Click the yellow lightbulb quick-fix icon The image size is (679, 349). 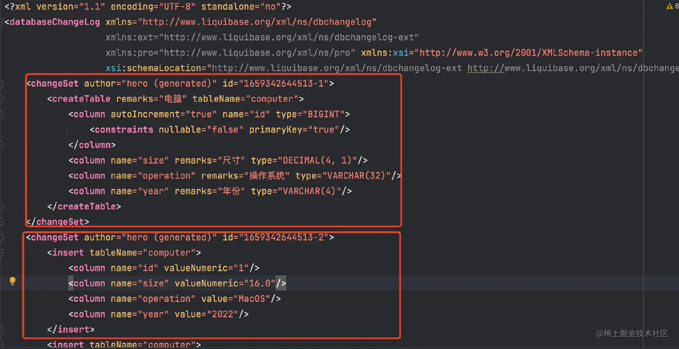(13, 282)
